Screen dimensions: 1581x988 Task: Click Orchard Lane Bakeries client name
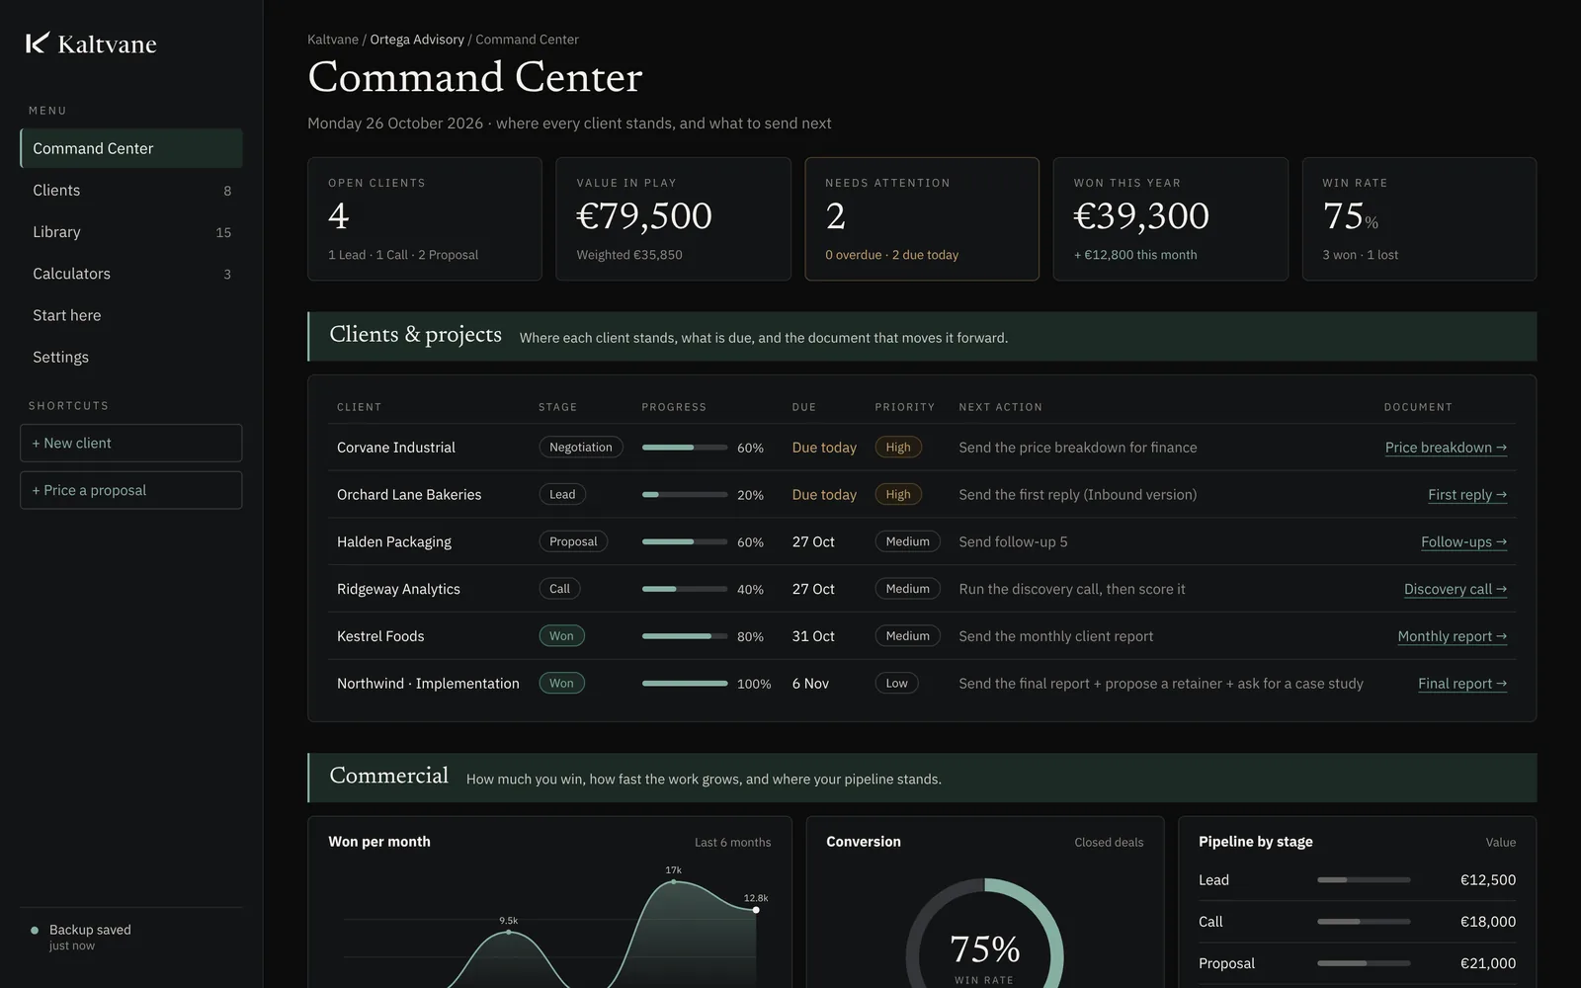409,495
